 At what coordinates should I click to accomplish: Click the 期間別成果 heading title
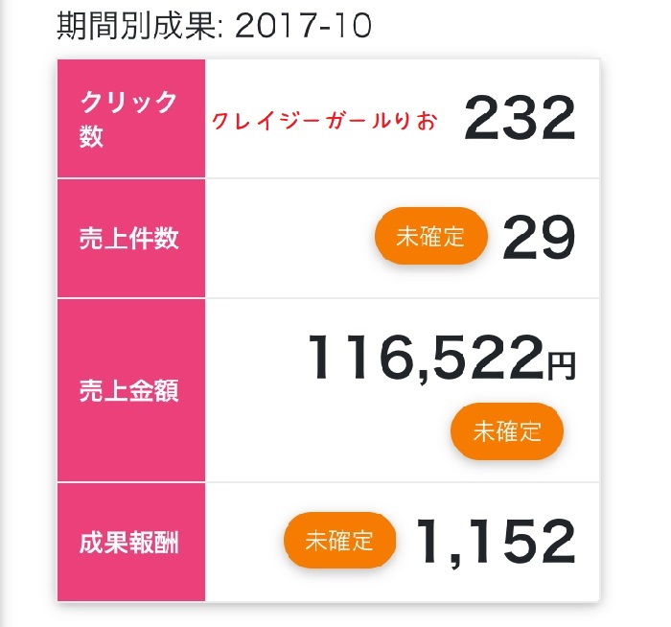(x=137, y=26)
